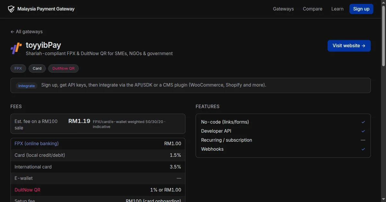Click the 'No-code (links/forms)' feature text

225,122
